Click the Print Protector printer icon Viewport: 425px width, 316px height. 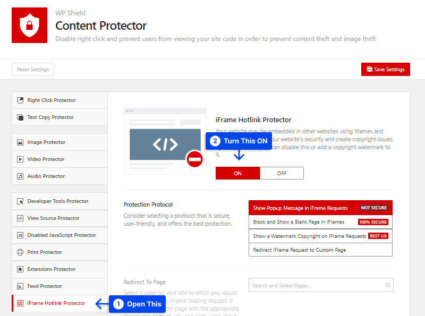(x=20, y=252)
